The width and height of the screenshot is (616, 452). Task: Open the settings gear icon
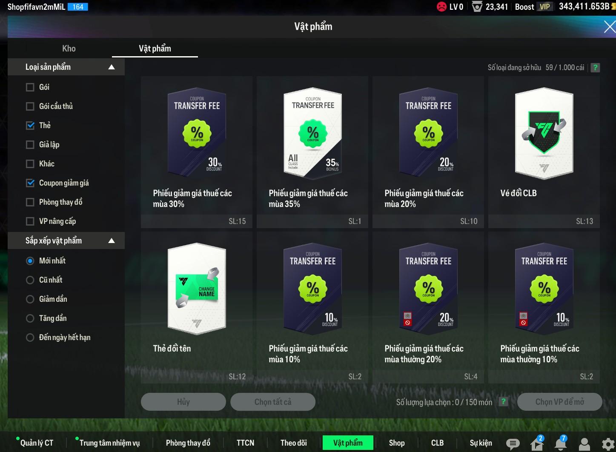(x=608, y=444)
